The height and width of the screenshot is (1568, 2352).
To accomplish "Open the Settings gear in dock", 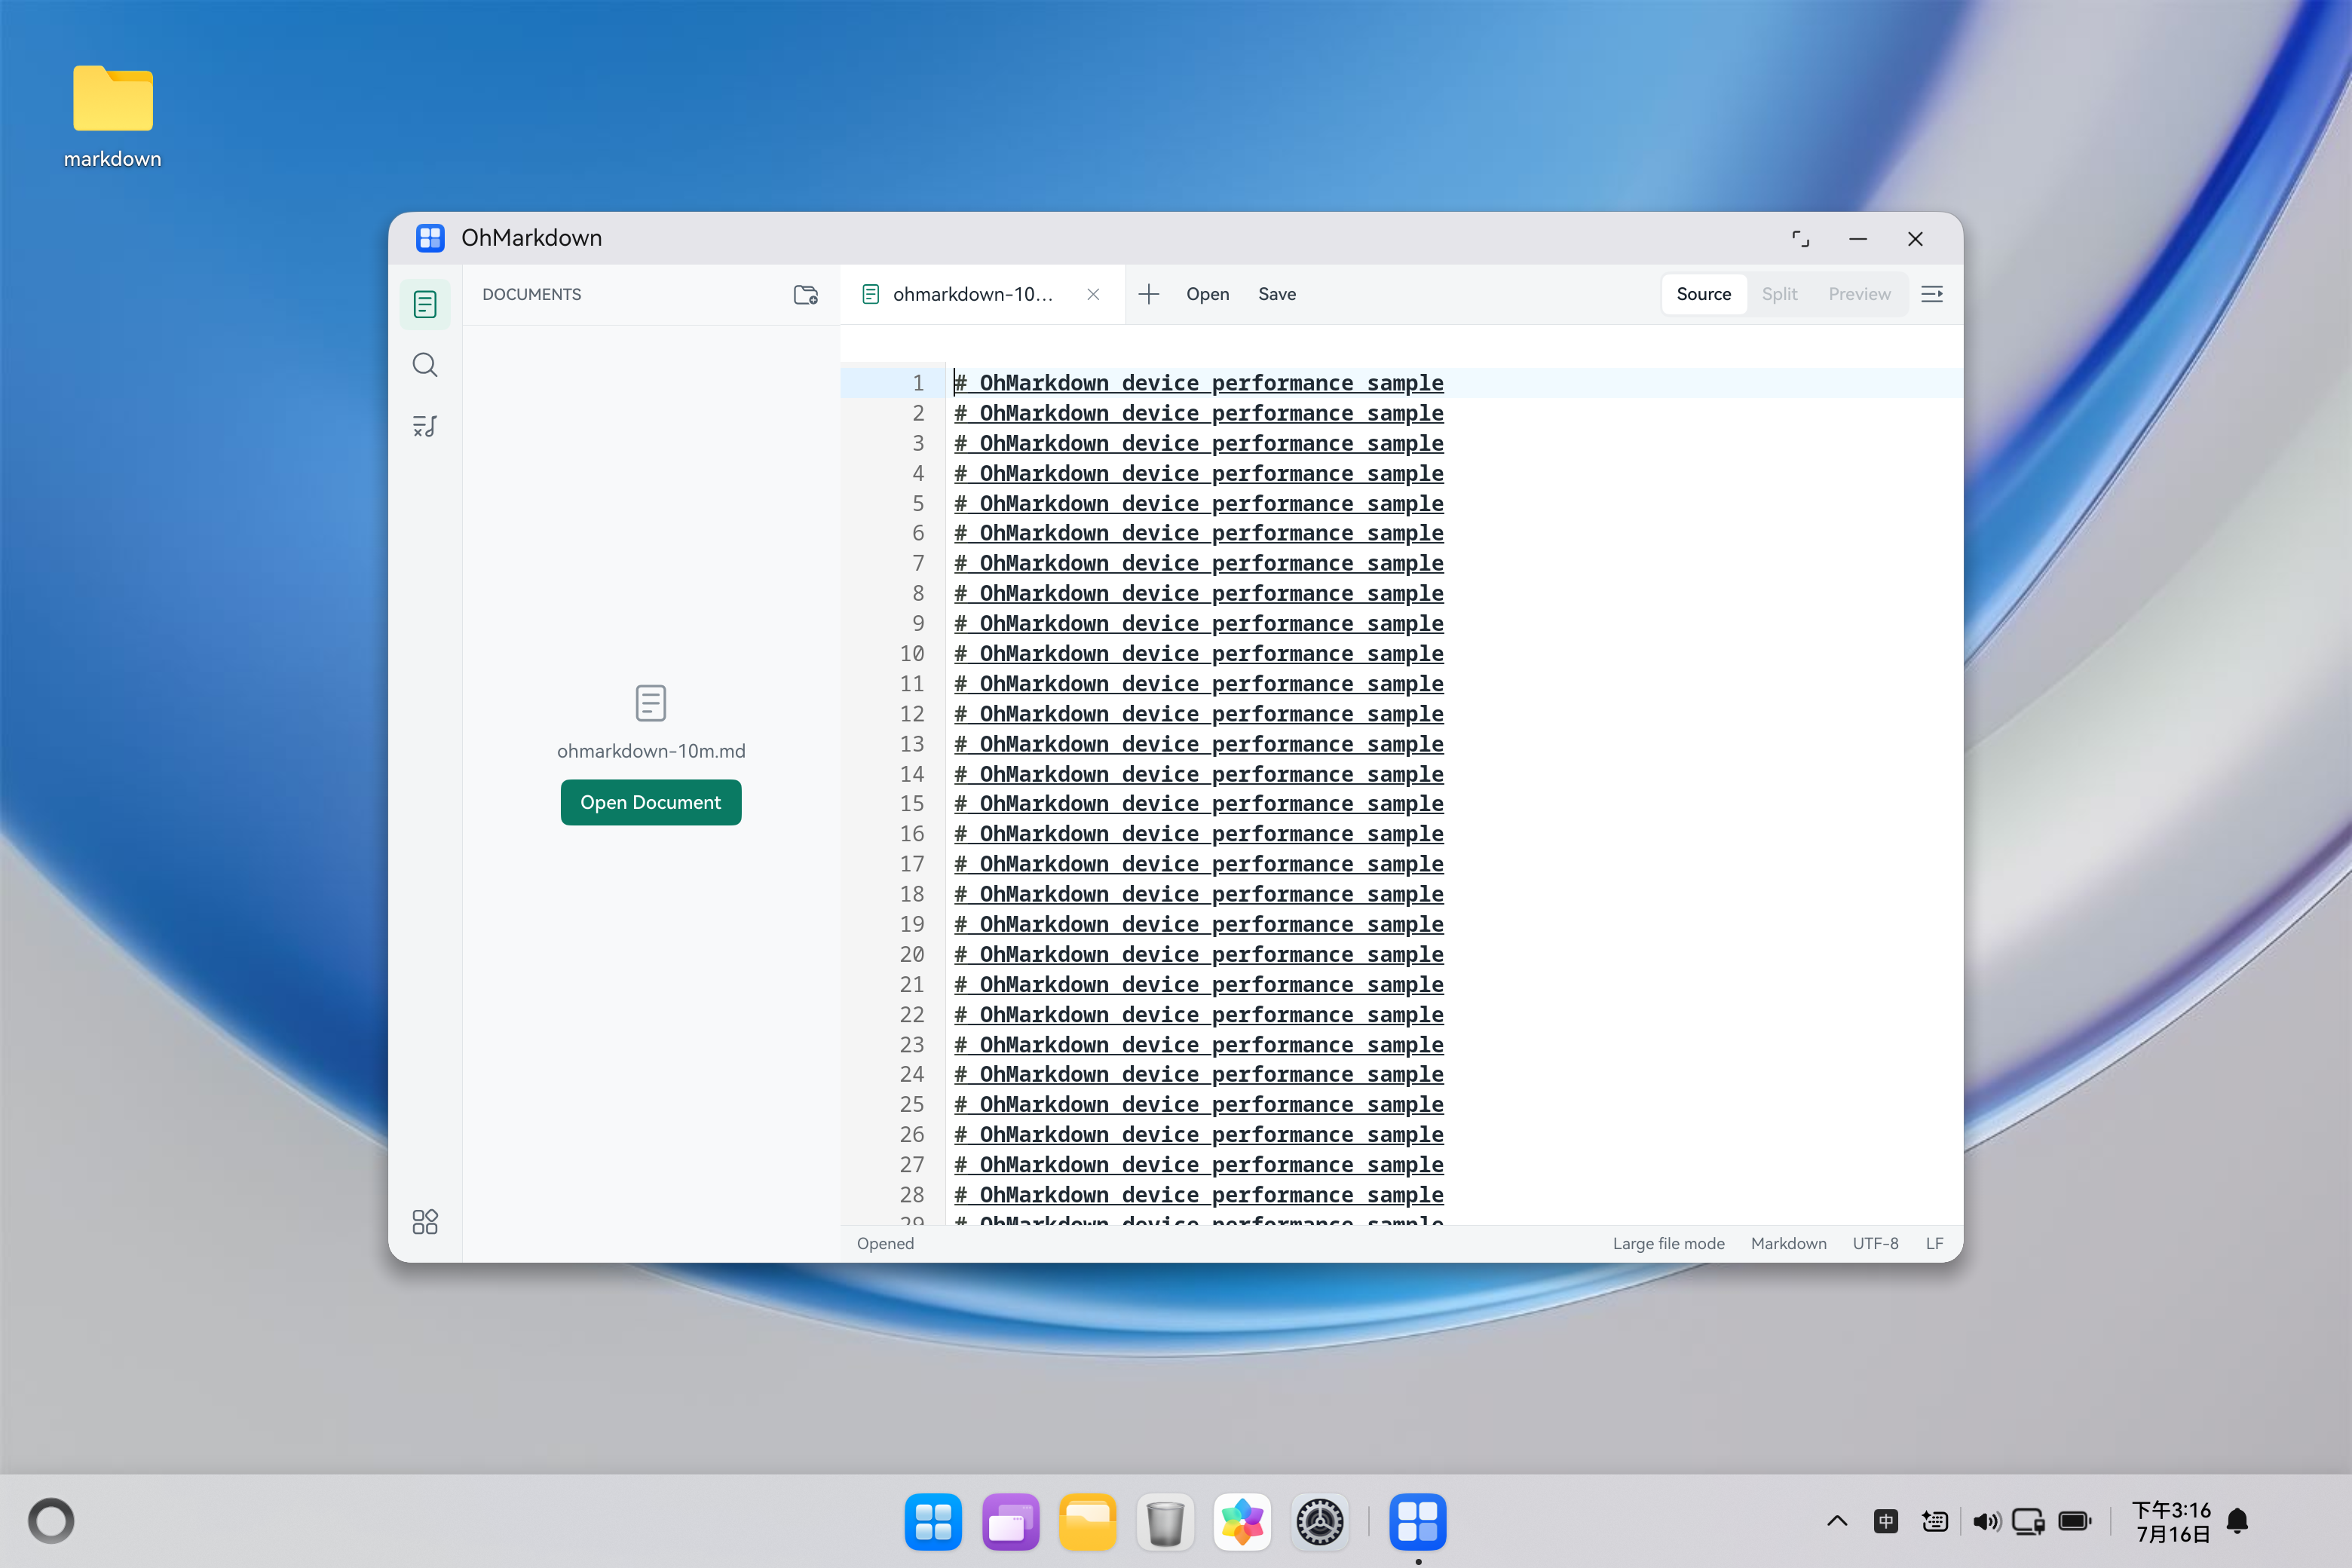I will pyautogui.click(x=1320, y=1521).
